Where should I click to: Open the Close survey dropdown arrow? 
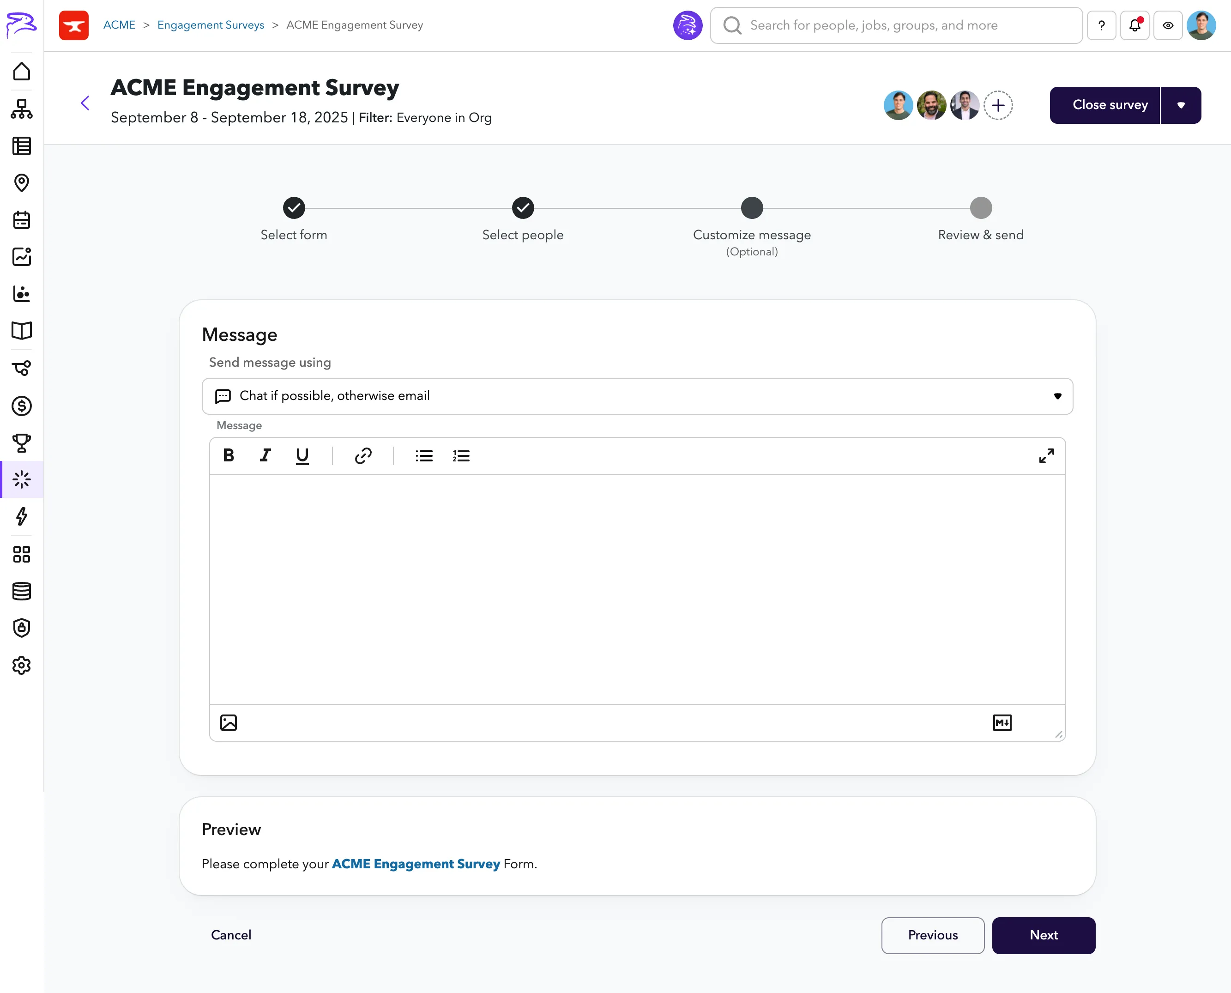(1181, 105)
